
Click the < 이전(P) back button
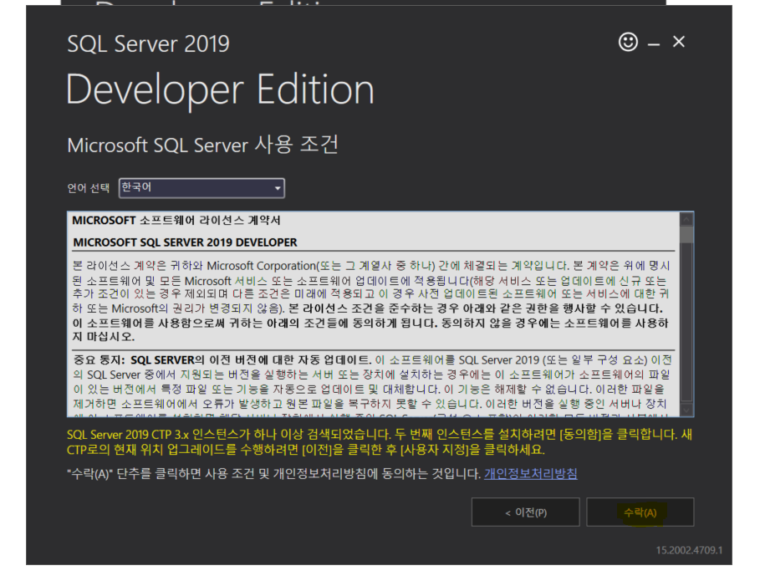[525, 512]
